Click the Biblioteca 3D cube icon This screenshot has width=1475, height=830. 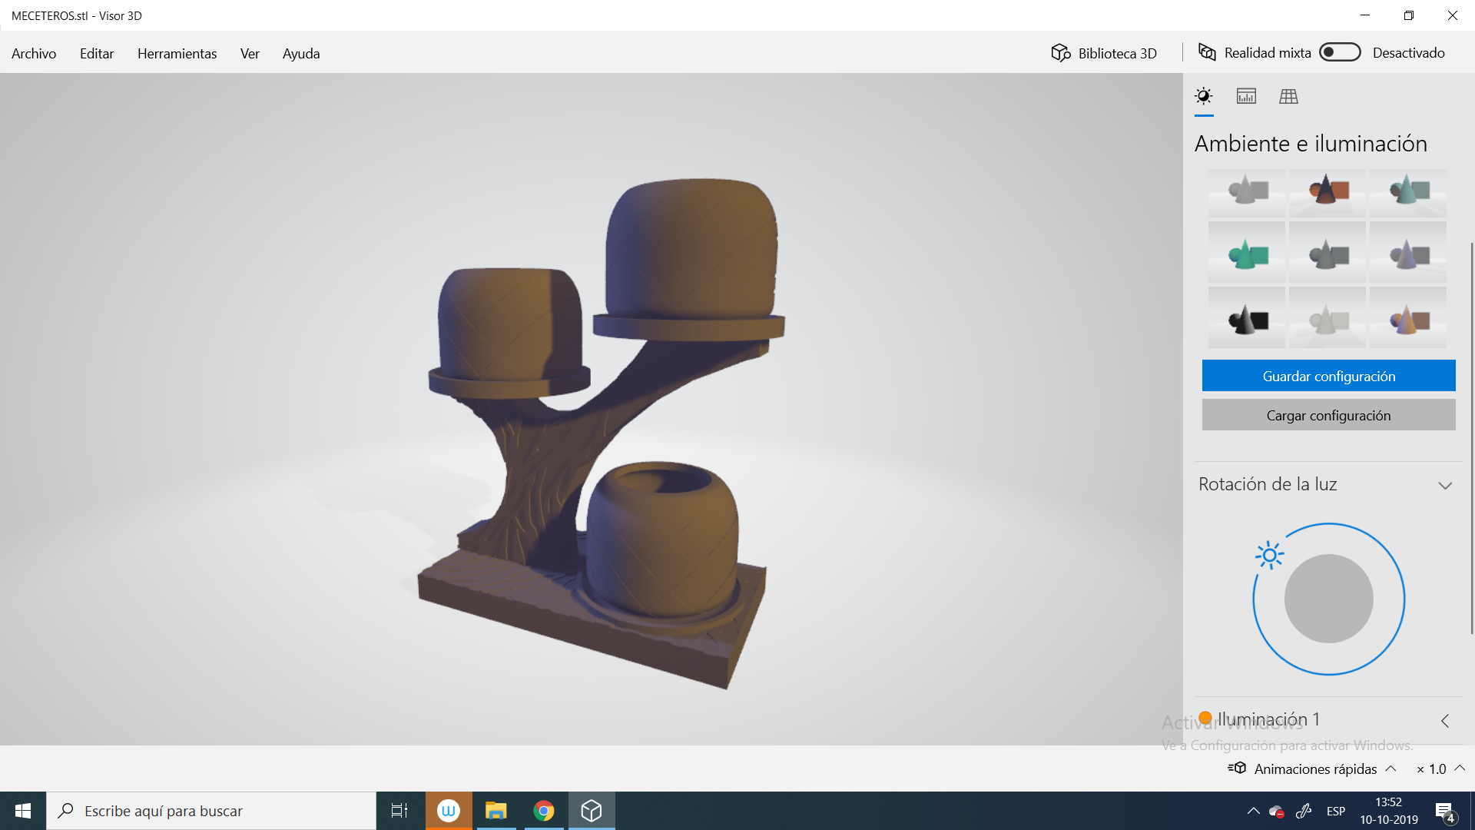click(x=1061, y=52)
